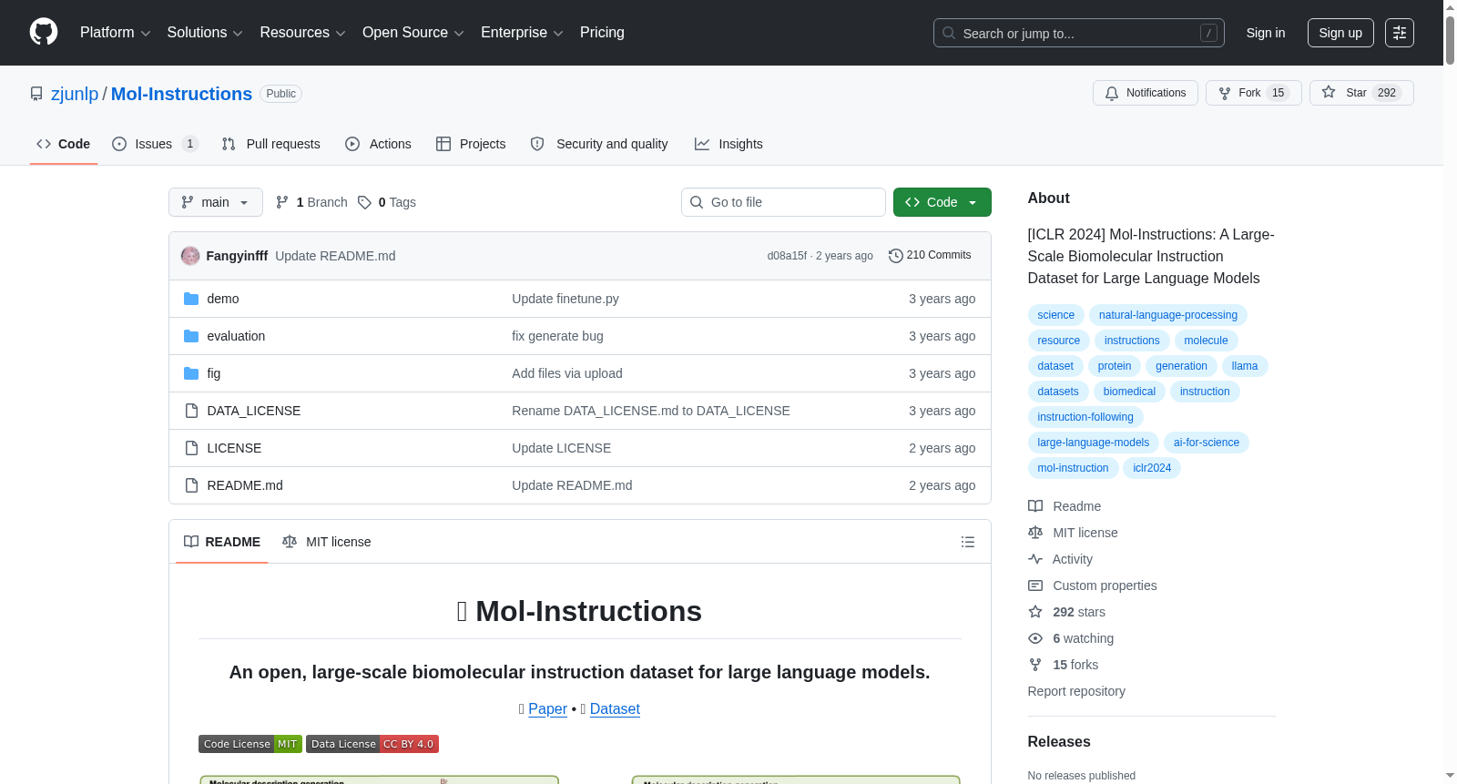The height and width of the screenshot is (784, 1457).
Task: Open the Pricing link
Action: tap(602, 33)
